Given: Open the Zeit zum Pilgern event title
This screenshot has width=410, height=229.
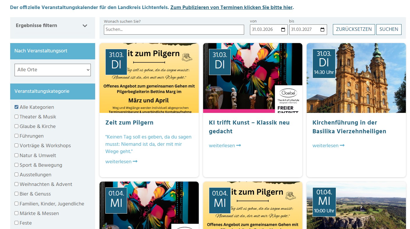Looking at the screenshot, I should [x=129, y=123].
